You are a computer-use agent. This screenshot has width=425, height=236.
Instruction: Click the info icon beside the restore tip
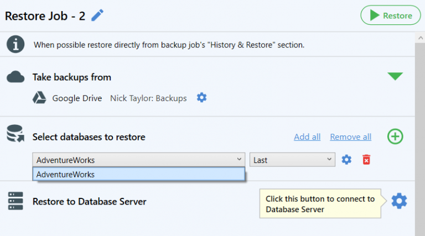[x=15, y=44]
